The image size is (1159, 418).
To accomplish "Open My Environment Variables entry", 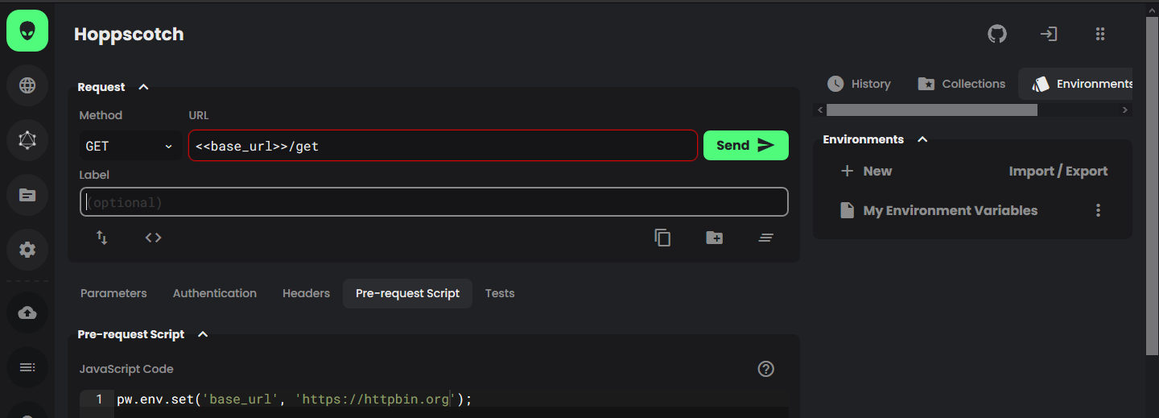I will tap(951, 210).
